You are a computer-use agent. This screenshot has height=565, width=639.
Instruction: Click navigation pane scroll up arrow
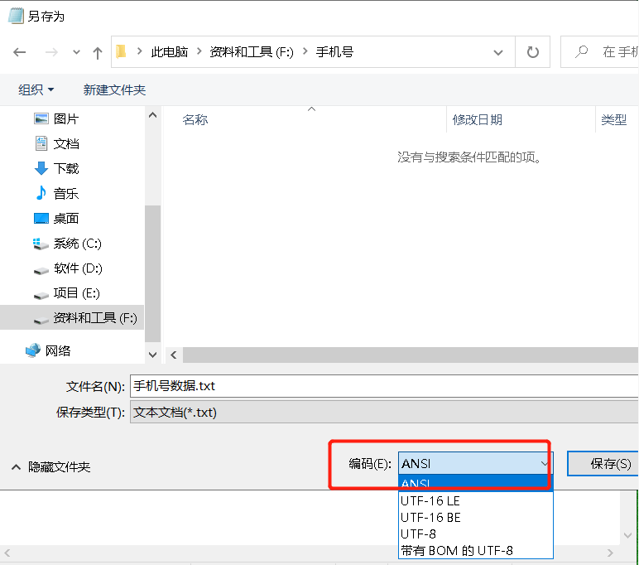(x=153, y=115)
